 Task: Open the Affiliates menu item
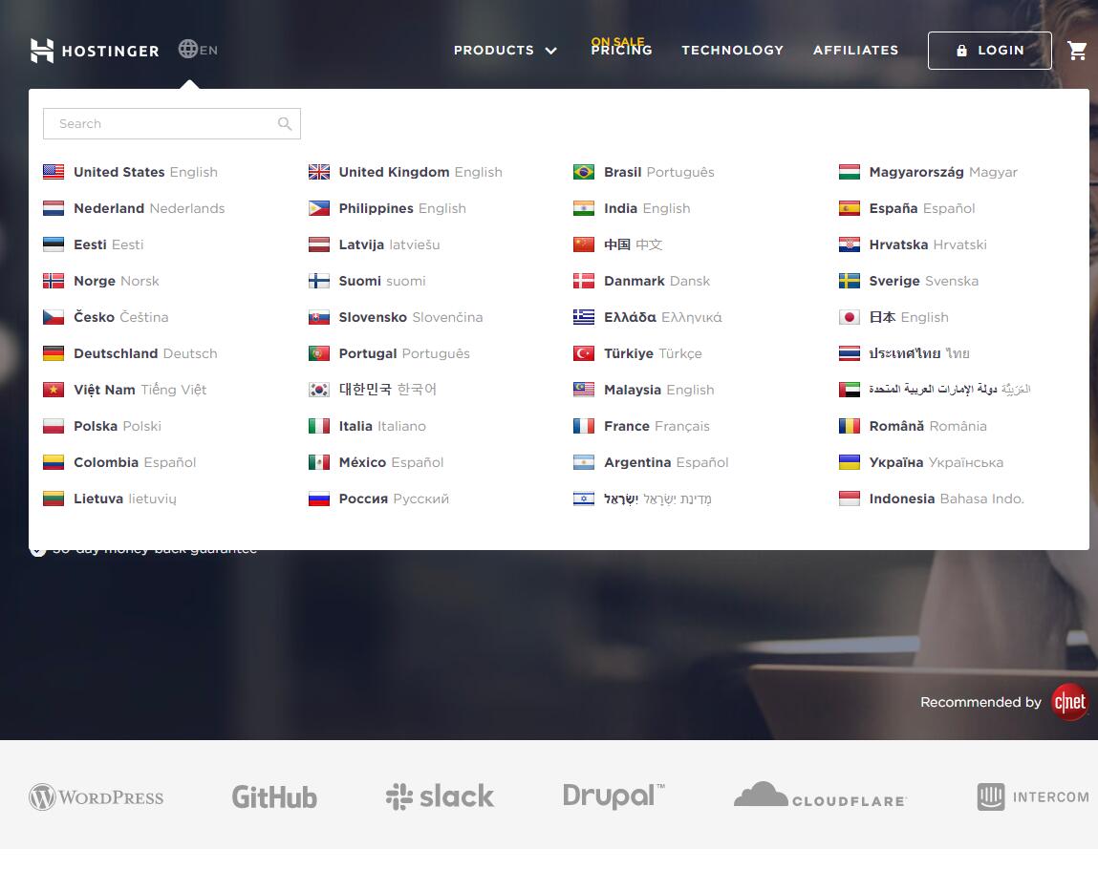pos(855,51)
